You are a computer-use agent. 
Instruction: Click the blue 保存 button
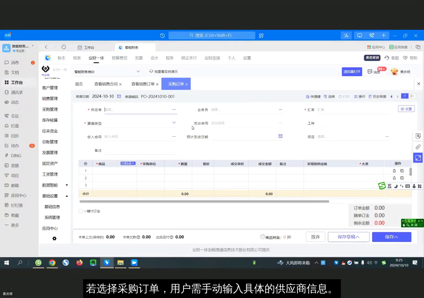tap(392, 237)
